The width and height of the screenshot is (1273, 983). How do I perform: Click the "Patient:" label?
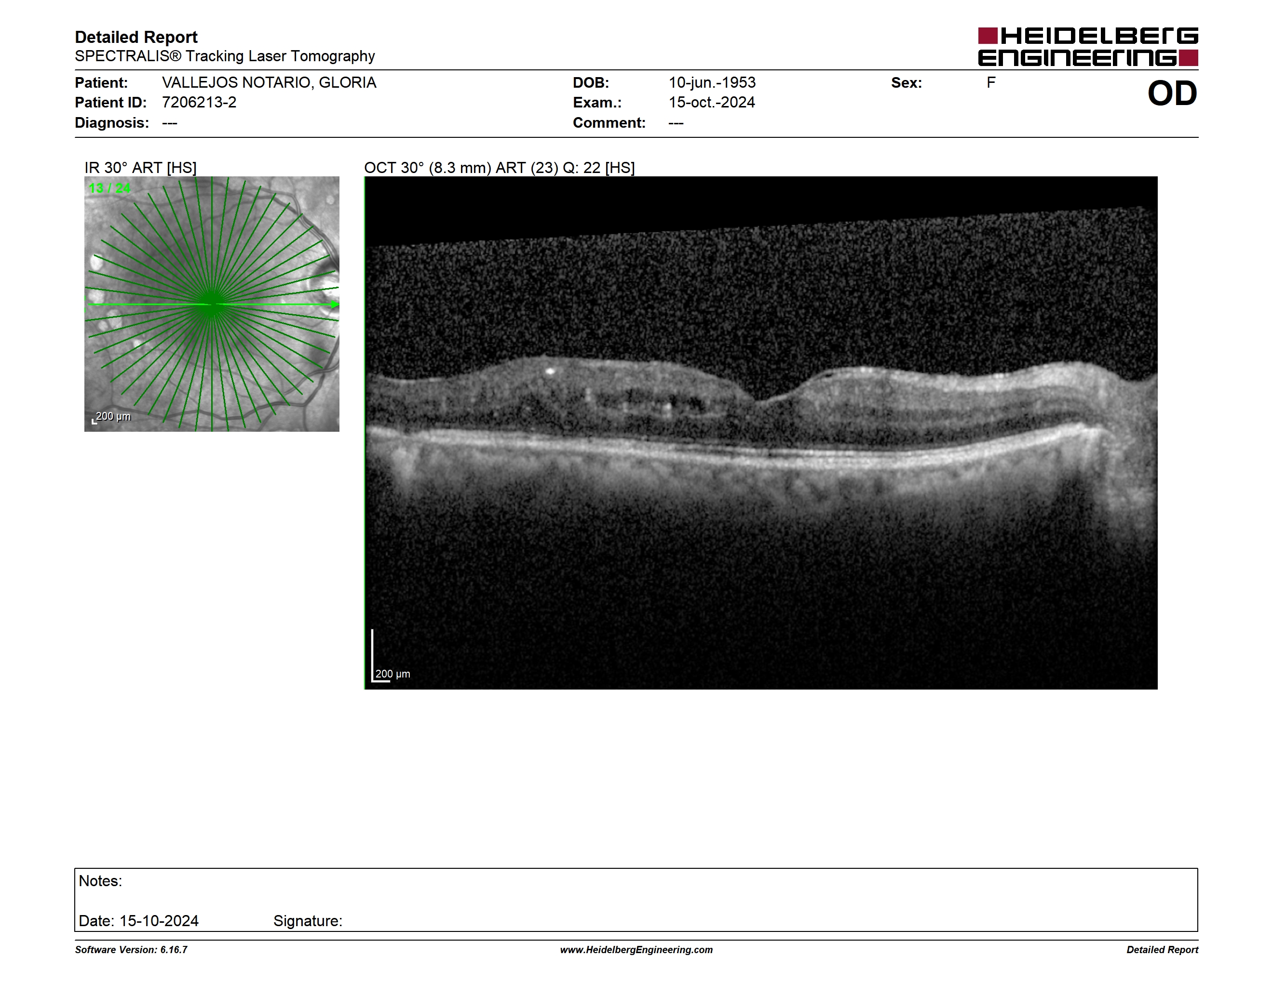(101, 83)
